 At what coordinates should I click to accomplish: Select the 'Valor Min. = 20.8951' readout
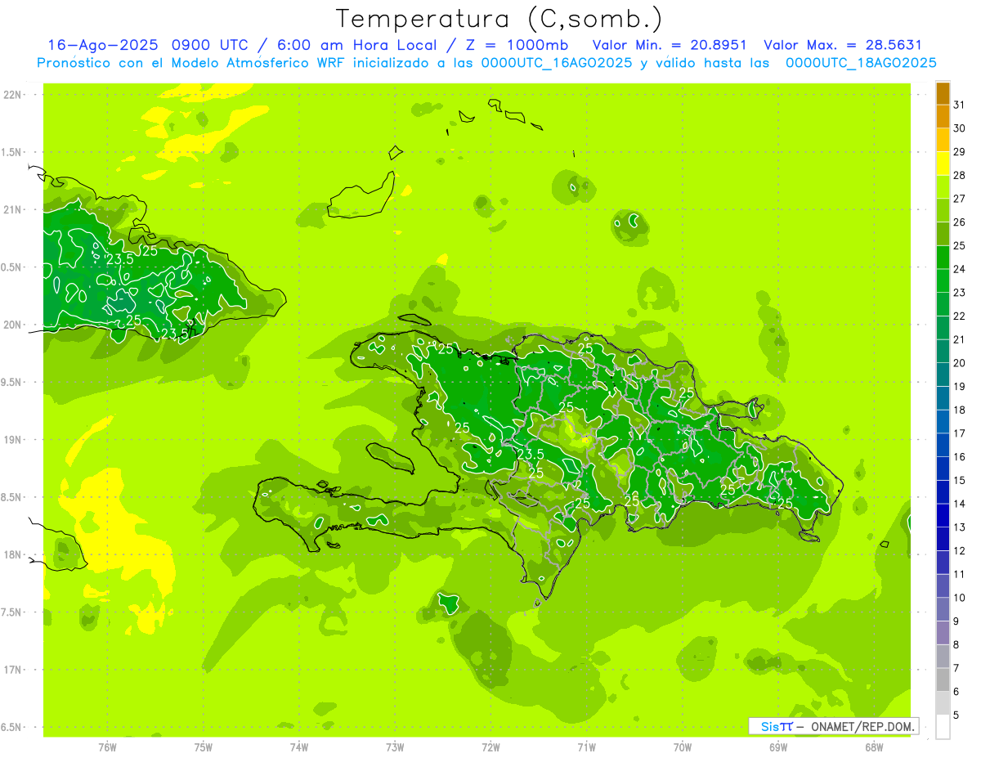(x=670, y=45)
